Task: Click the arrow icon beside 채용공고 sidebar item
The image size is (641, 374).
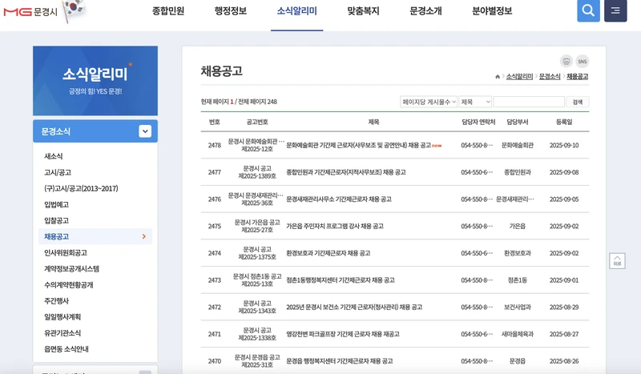Action: point(144,237)
